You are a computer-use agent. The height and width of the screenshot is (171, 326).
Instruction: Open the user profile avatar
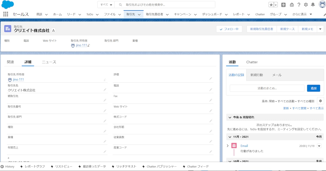click(322, 5)
